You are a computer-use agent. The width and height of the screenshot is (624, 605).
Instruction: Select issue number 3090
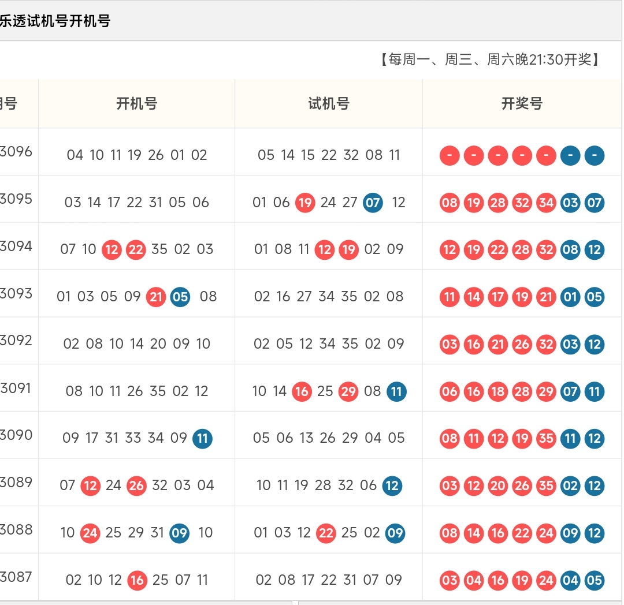click(16, 435)
